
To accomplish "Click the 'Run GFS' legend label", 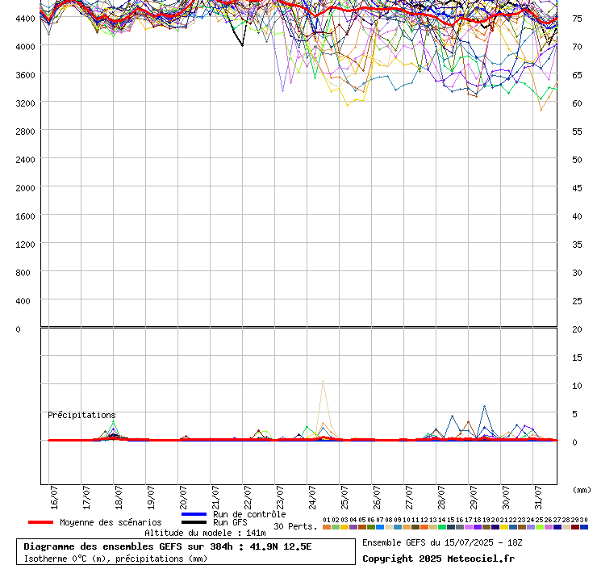I will [x=230, y=523].
